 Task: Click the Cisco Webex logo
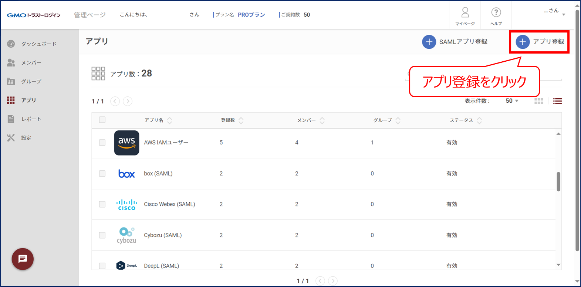click(126, 204)
